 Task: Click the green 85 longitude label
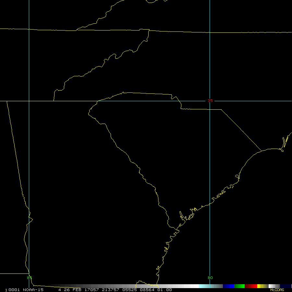[x=30, y=278]
